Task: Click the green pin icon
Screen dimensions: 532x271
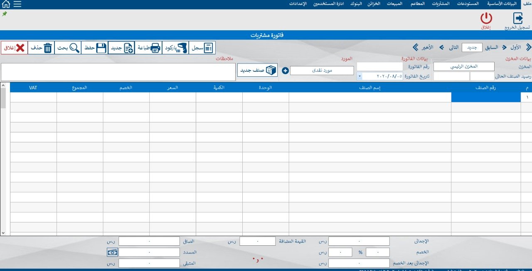Action: coord(5,14)
